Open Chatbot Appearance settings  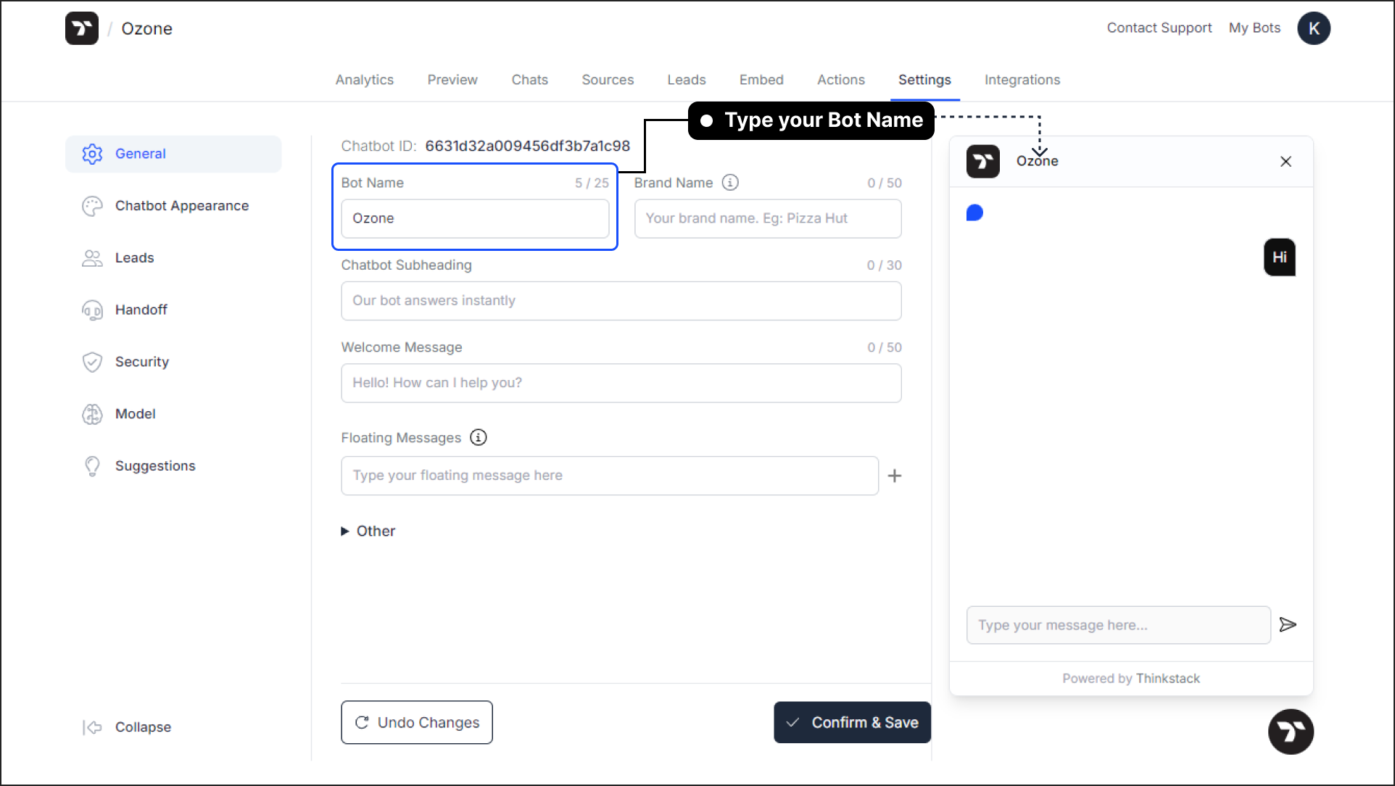(182, 205)
